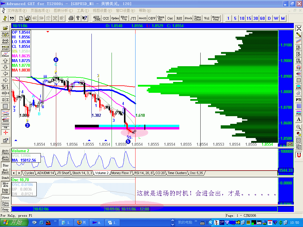
Task: Open the STUDY tool in left toolbar
Action: [x=5, y=48]
